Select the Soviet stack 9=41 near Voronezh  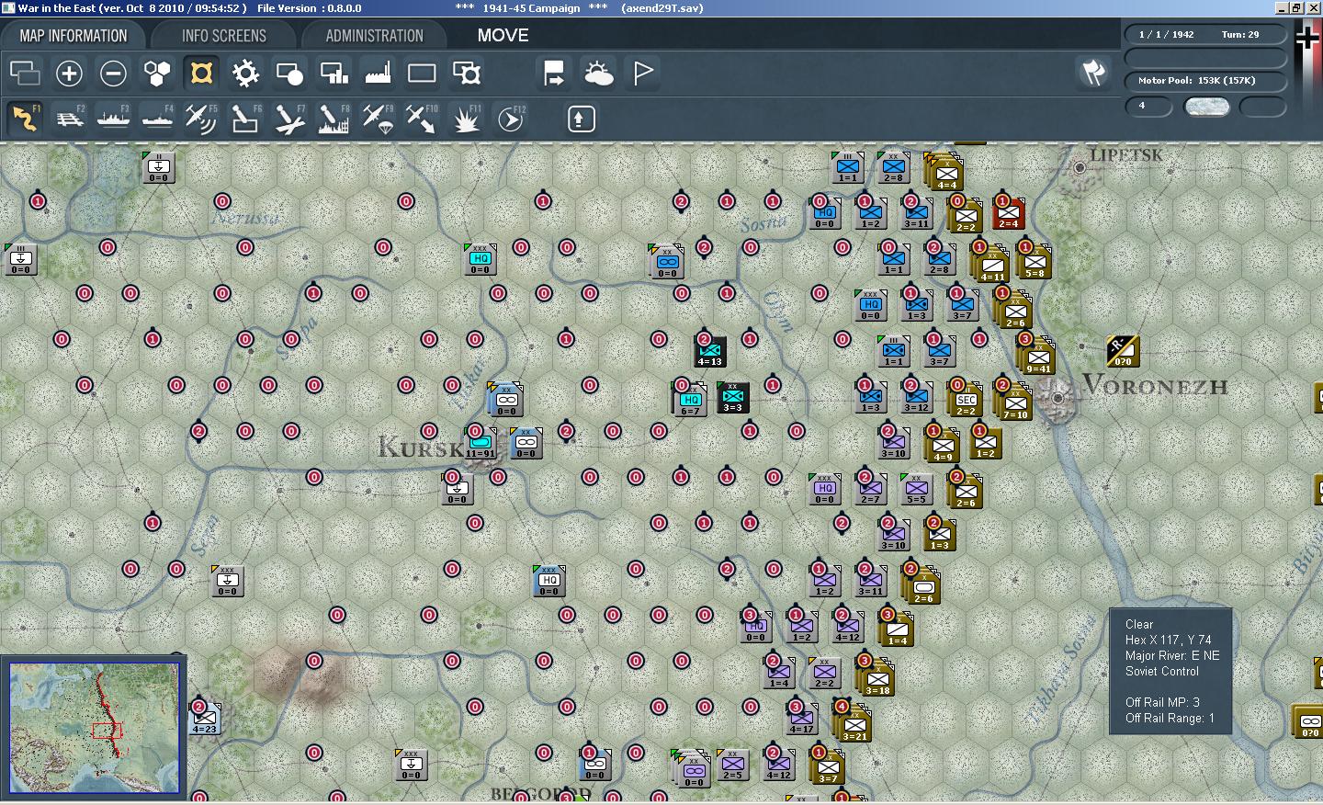pos(1036,356)
